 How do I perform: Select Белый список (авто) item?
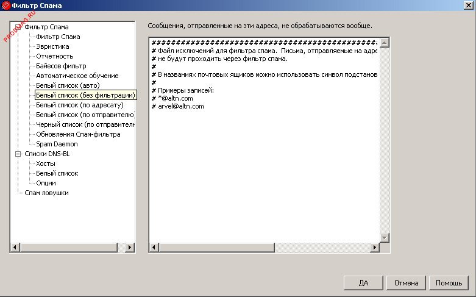(x=68, y=85)
